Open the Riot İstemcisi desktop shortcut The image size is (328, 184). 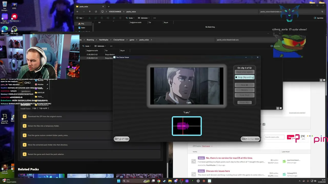[x=14, y=18]
